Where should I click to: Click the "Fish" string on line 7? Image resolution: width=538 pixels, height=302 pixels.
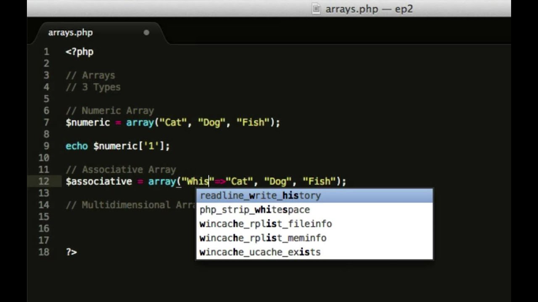253,122
